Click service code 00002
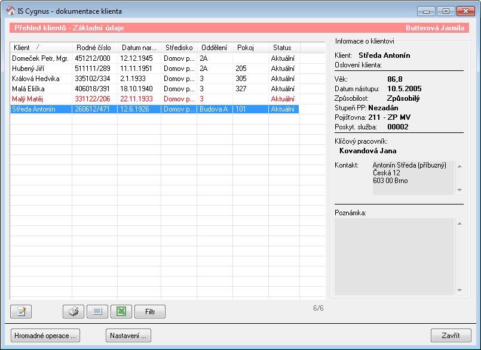Image resolution: width=481 pixels, height=350 pixels. pyautogui.click(x=398, y=127)
